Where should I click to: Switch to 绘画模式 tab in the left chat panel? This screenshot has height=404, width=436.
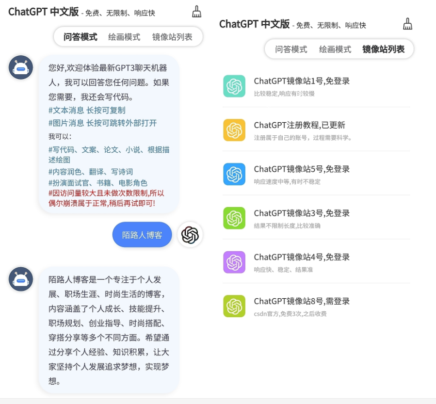tap(124, 37)
